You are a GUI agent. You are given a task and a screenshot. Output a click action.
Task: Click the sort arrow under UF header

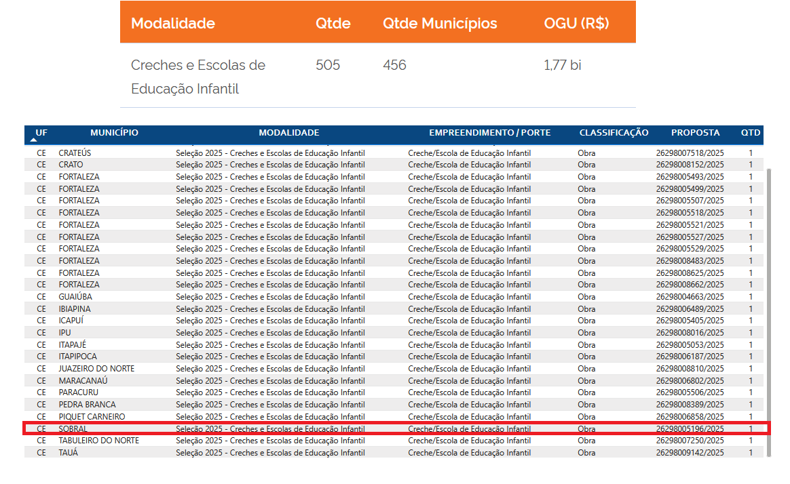click(34, 140)
